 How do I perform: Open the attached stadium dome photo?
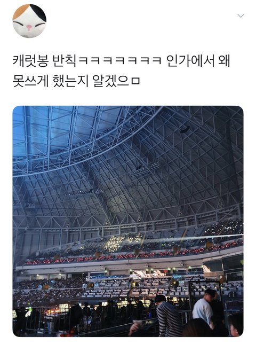click(128, 221)
